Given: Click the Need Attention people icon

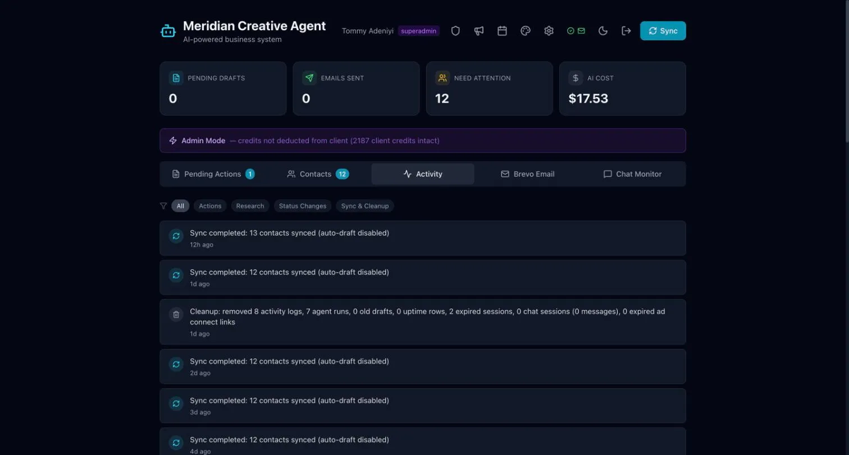Looking at the screenshot, I should [x=442, y=78].
